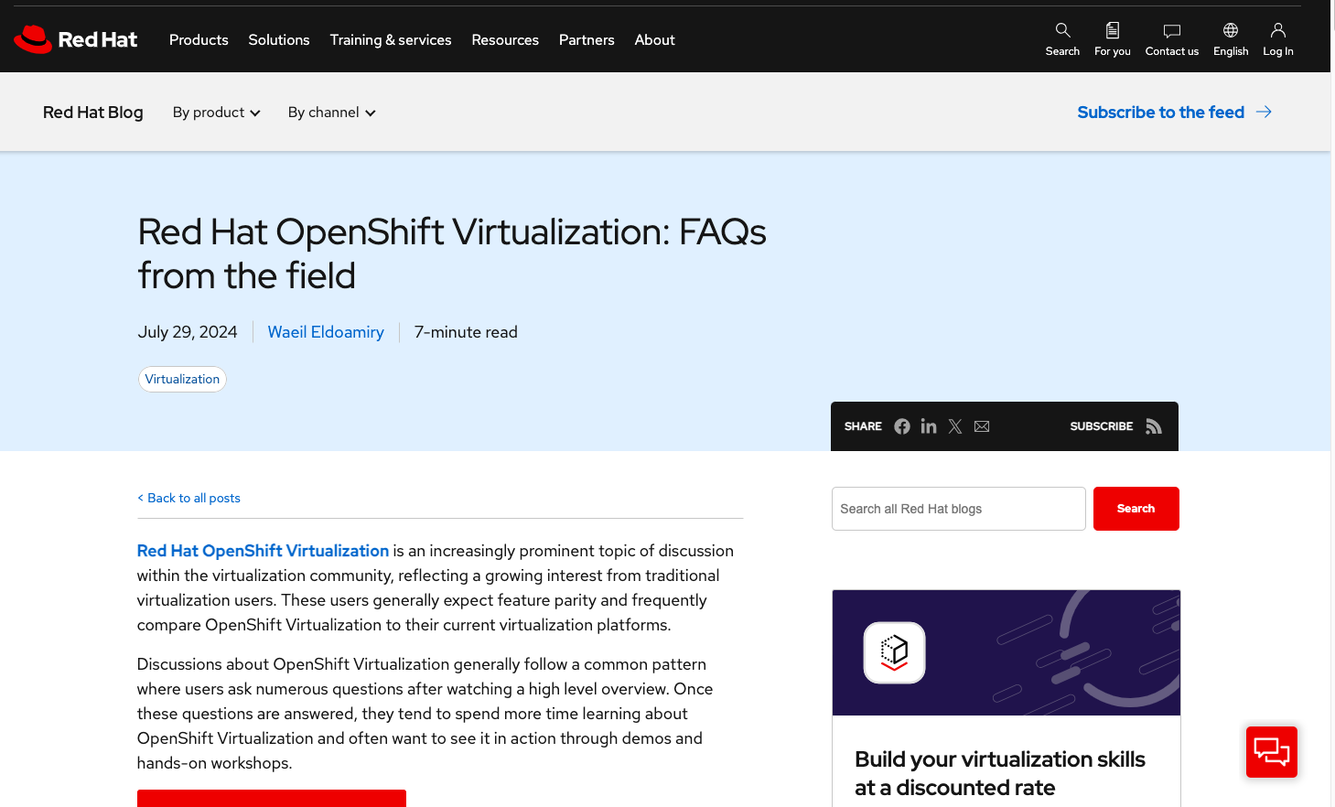Focus the Search all Red Hat blogs field
1335x807 pixels.
(x=959, y=509)
